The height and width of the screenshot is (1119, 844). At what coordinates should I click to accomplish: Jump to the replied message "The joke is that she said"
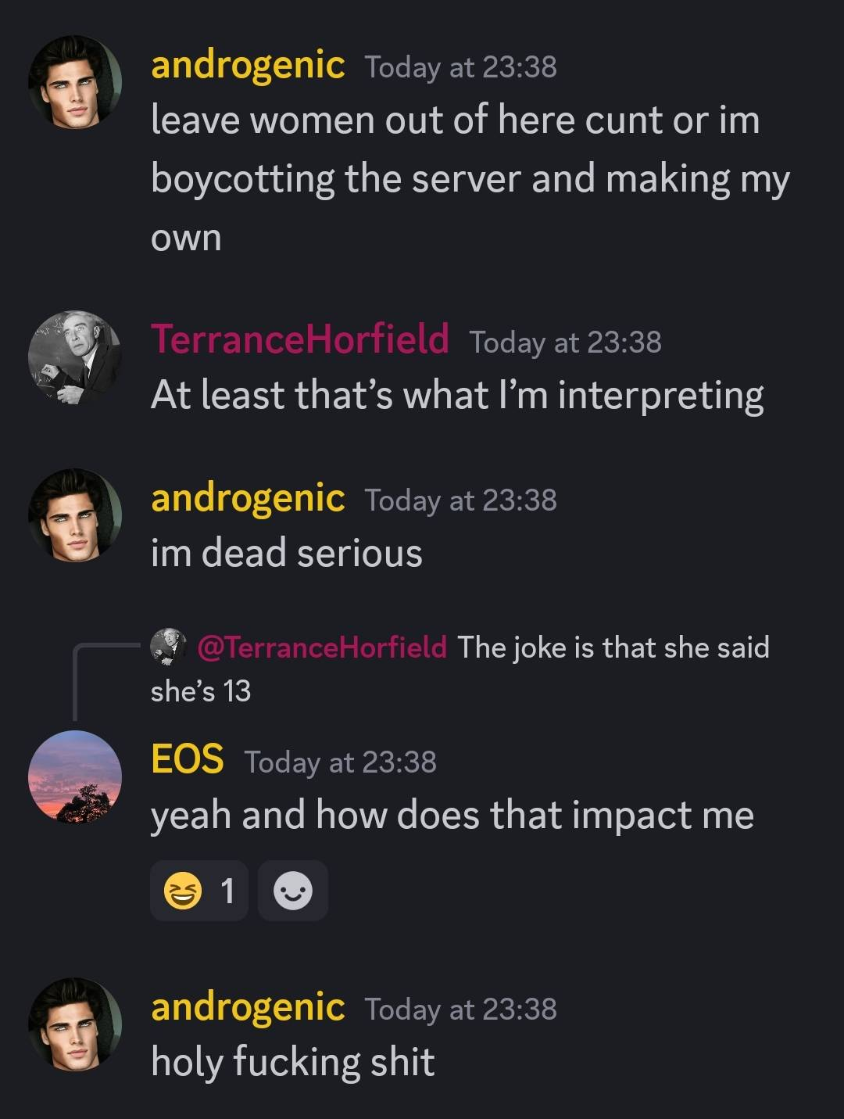pyautogui.click(x=613, y=647)
